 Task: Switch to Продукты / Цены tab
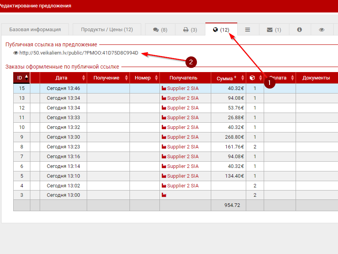click(x=107, y=30)
